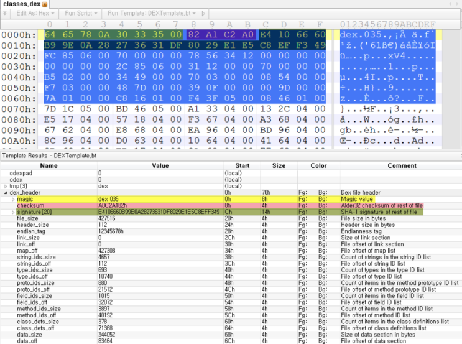
Task: Click the Color column header
Action: [318, 165]
